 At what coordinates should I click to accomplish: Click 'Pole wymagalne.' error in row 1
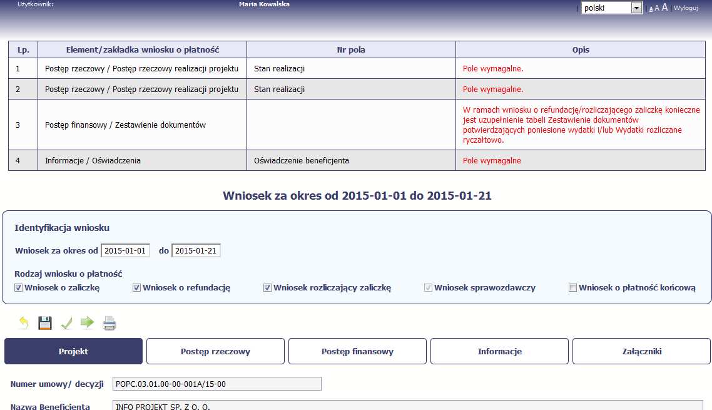click(493, 69)
